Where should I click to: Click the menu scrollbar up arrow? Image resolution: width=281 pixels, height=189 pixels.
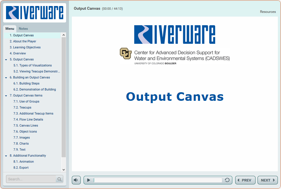coord(64,35)
